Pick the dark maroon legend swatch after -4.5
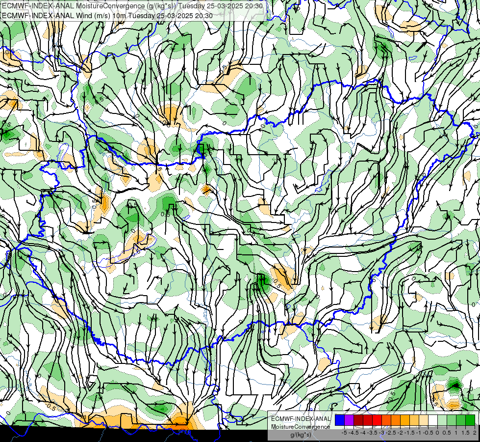Viewport: 480px width, 442px height. (358, 420)
